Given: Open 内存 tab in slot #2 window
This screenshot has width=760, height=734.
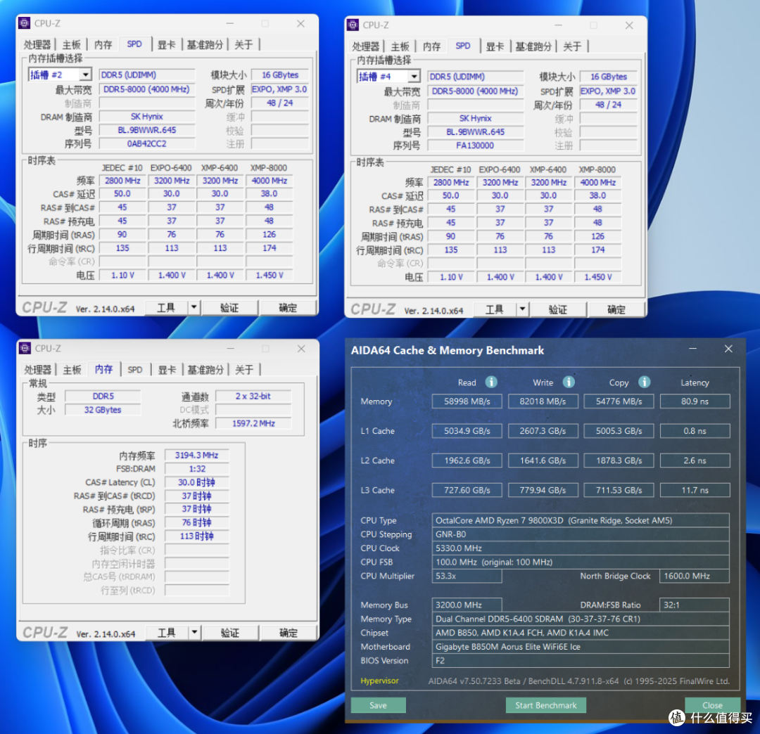Looking at the screenshot, I should 103,44.
